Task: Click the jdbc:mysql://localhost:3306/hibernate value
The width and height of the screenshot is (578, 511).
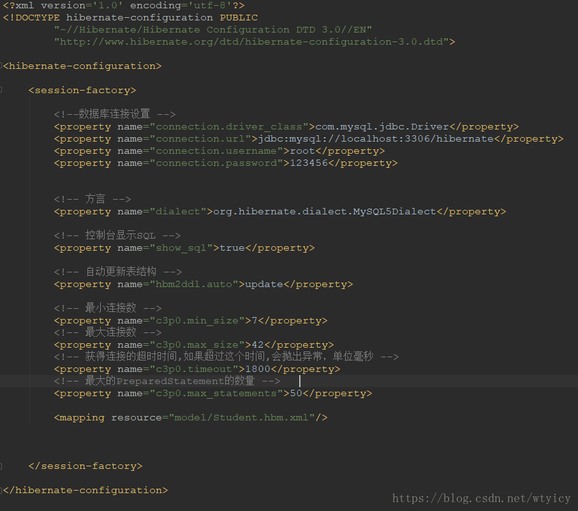Action: coord(376,139)
